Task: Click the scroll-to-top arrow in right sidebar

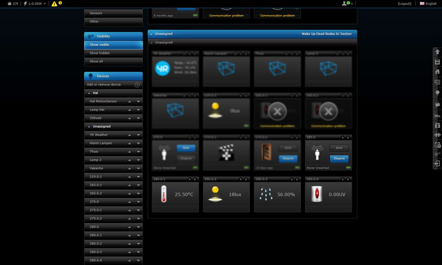Action: [437, 52]
